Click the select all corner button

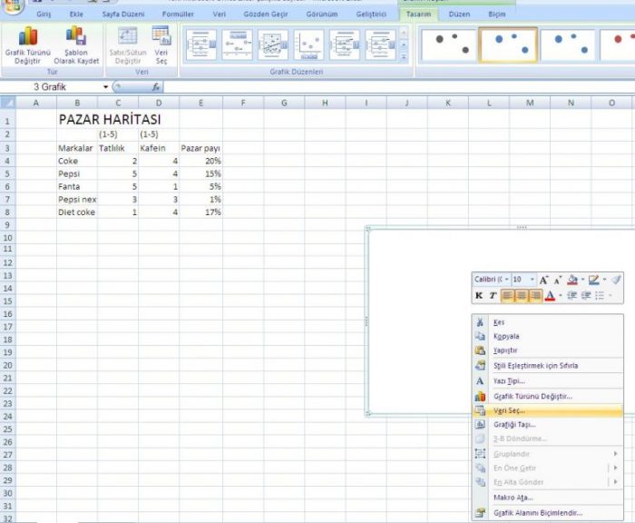(7, 103)
